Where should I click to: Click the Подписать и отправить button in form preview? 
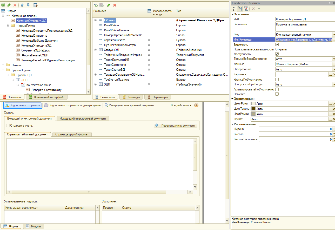click(23, 105)
